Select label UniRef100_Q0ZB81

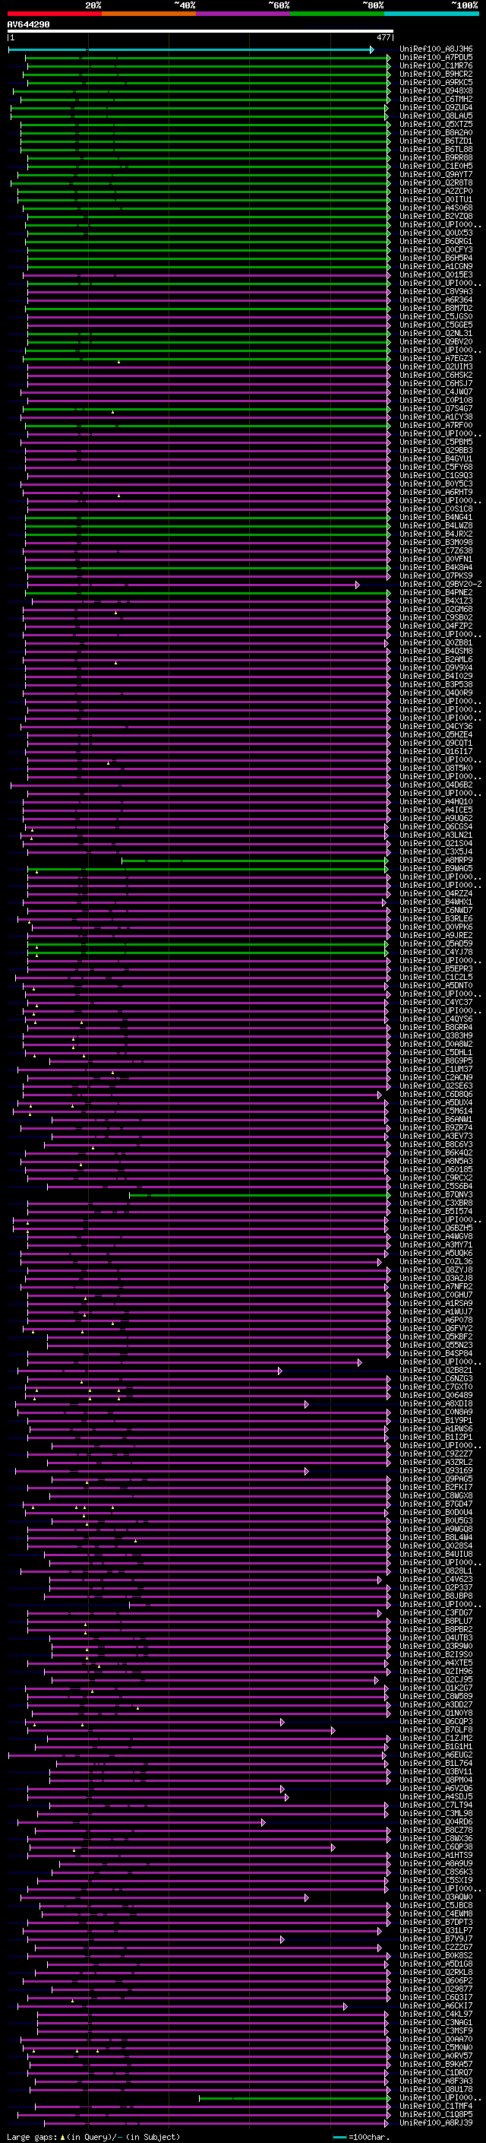point(436,643)
